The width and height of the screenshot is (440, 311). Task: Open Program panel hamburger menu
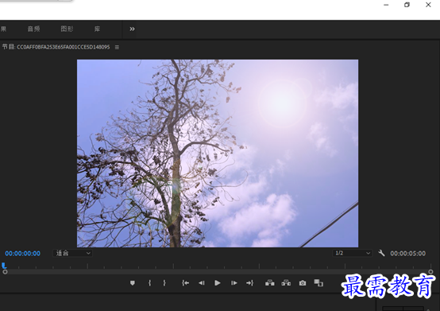coord(117,48)
